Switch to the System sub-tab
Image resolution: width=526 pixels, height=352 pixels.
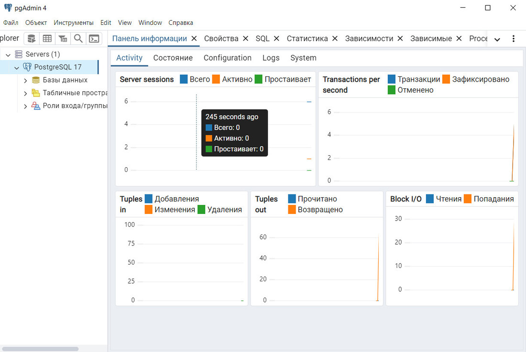tap(303, 58)
